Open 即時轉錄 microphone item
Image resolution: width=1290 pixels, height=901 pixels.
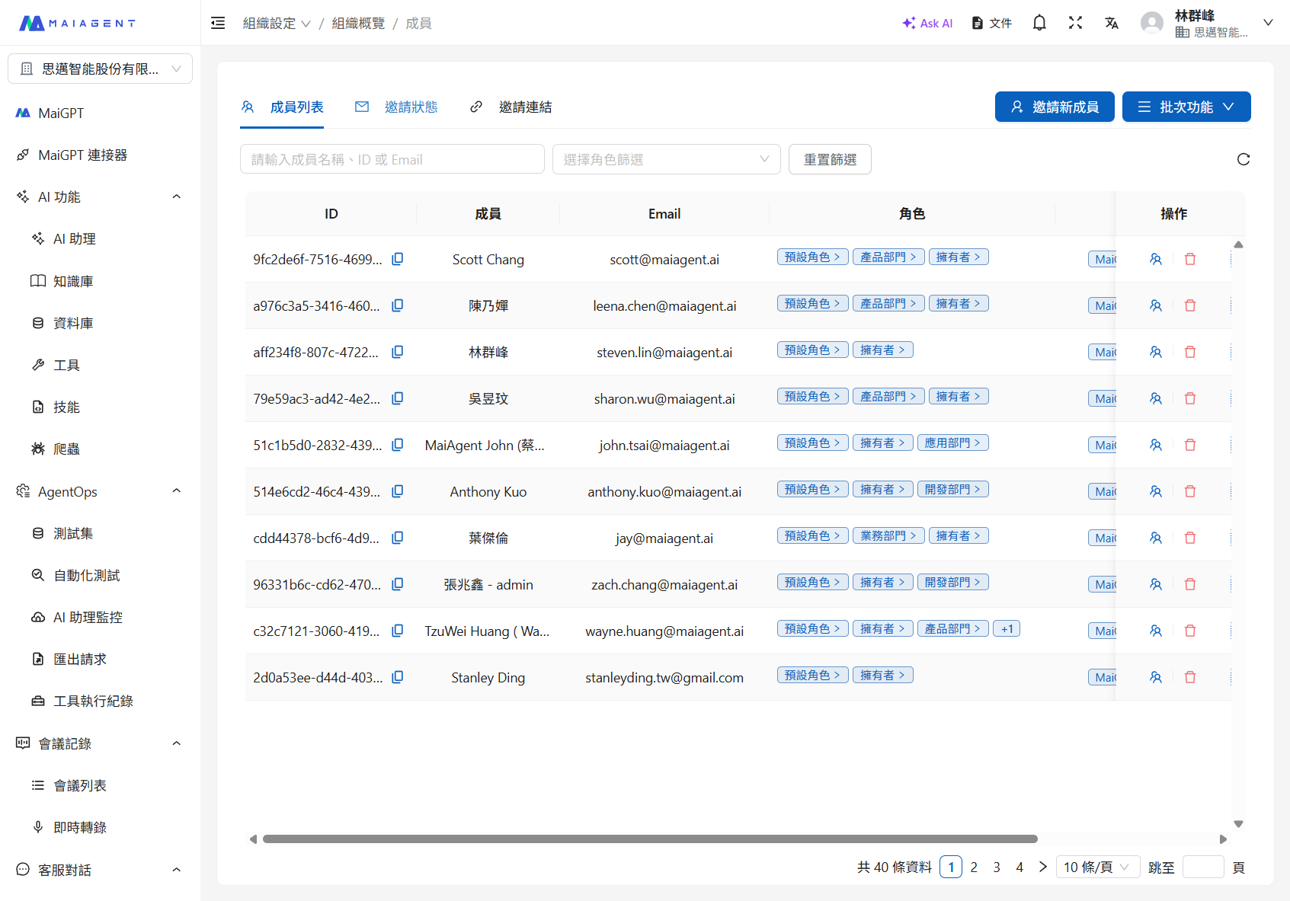(79, 827)
